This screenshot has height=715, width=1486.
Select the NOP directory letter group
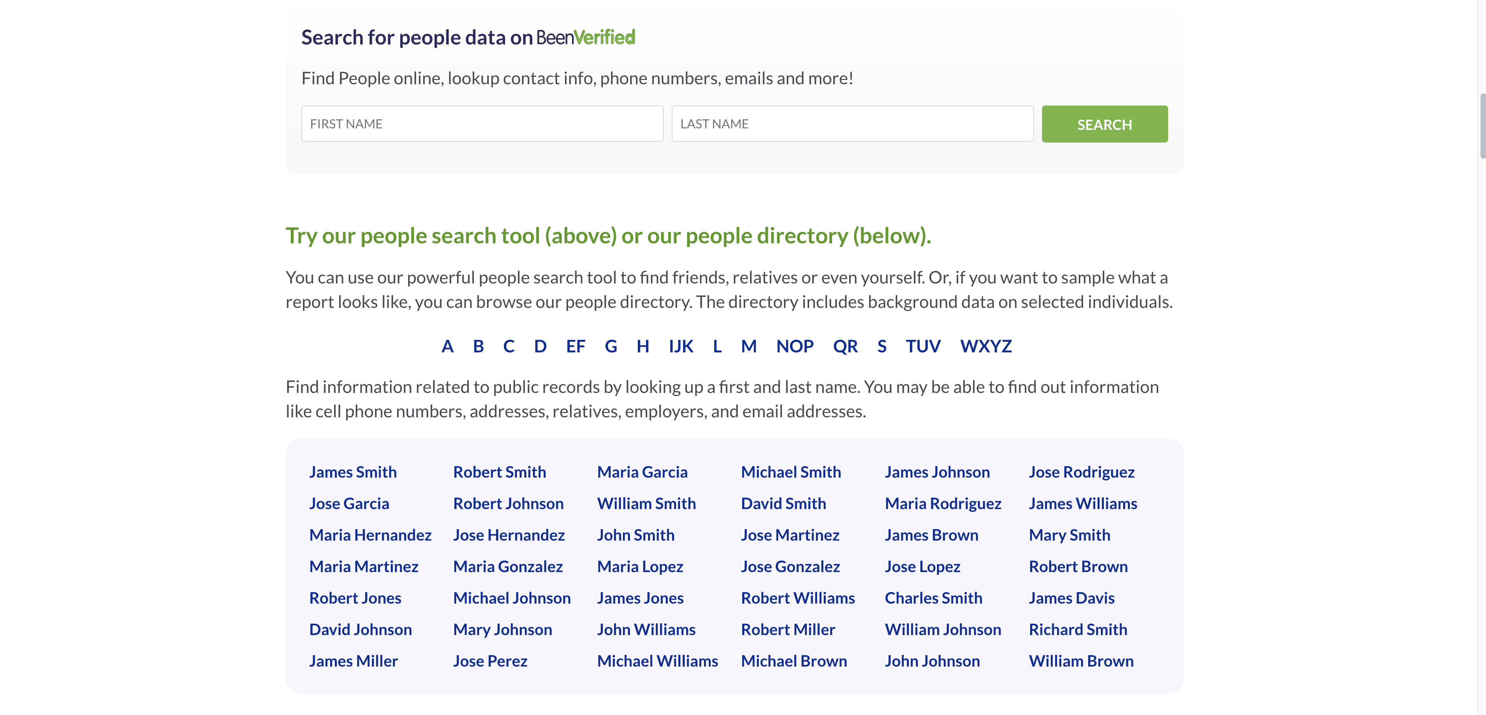794,346
